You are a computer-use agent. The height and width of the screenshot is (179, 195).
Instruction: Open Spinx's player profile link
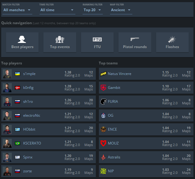28,157
